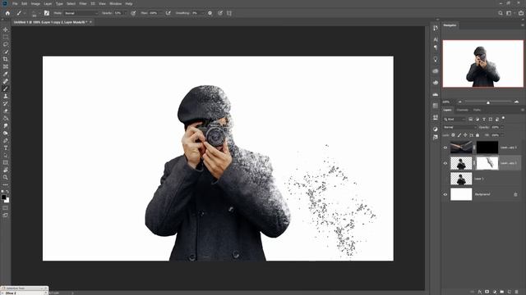
Task: Select the Hand tool
Action: pos(6,170)
